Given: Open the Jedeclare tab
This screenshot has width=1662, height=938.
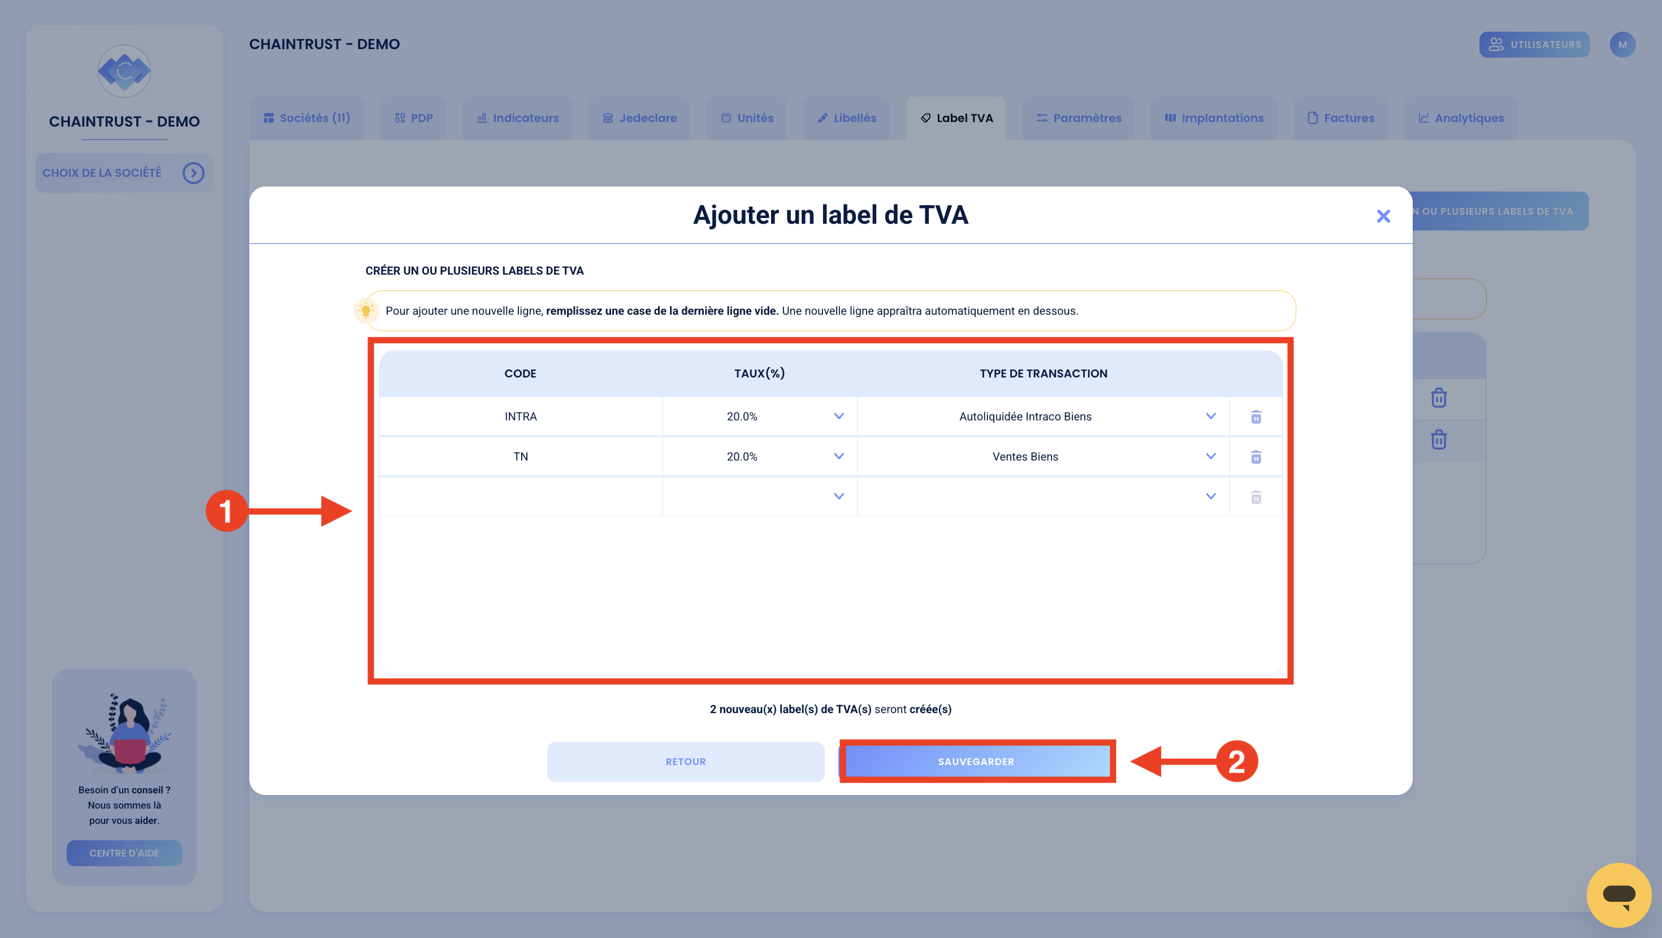Looking at the screenshot, I should (639, 118).
